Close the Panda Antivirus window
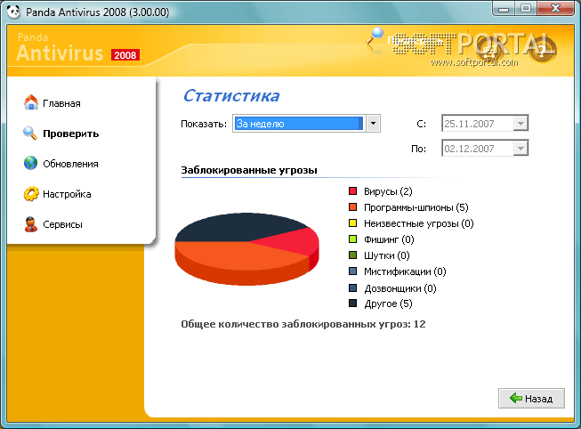Screen dimensions: 581x429 [555, 9]
